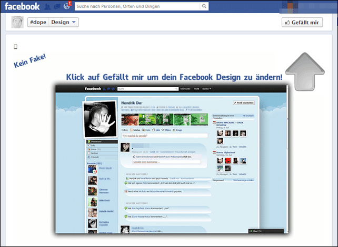Click the red photo thumbnail in preview photo strip
Screen dimensions: 338x247
pos(130,119)
